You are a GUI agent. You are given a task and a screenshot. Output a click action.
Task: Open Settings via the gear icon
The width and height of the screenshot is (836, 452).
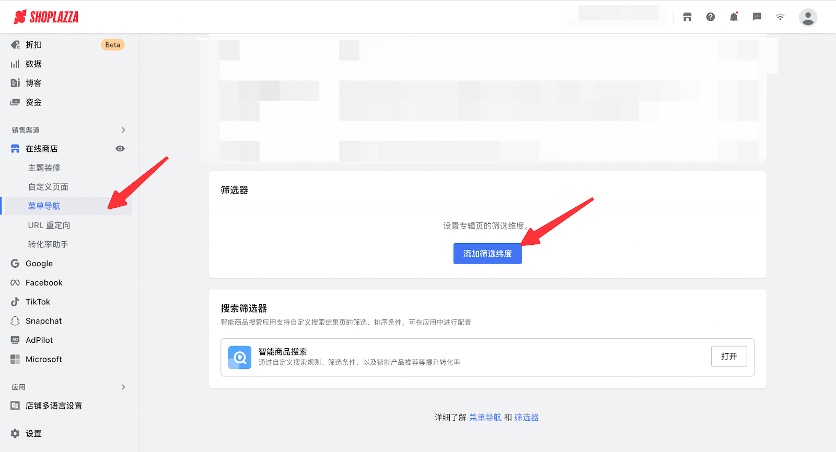pyautogui.click(x=16, y=433)
